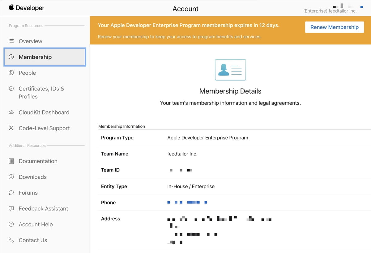Click the Contact Us phone icon
Screen dimensions: 371x253
tap(11, 240)
